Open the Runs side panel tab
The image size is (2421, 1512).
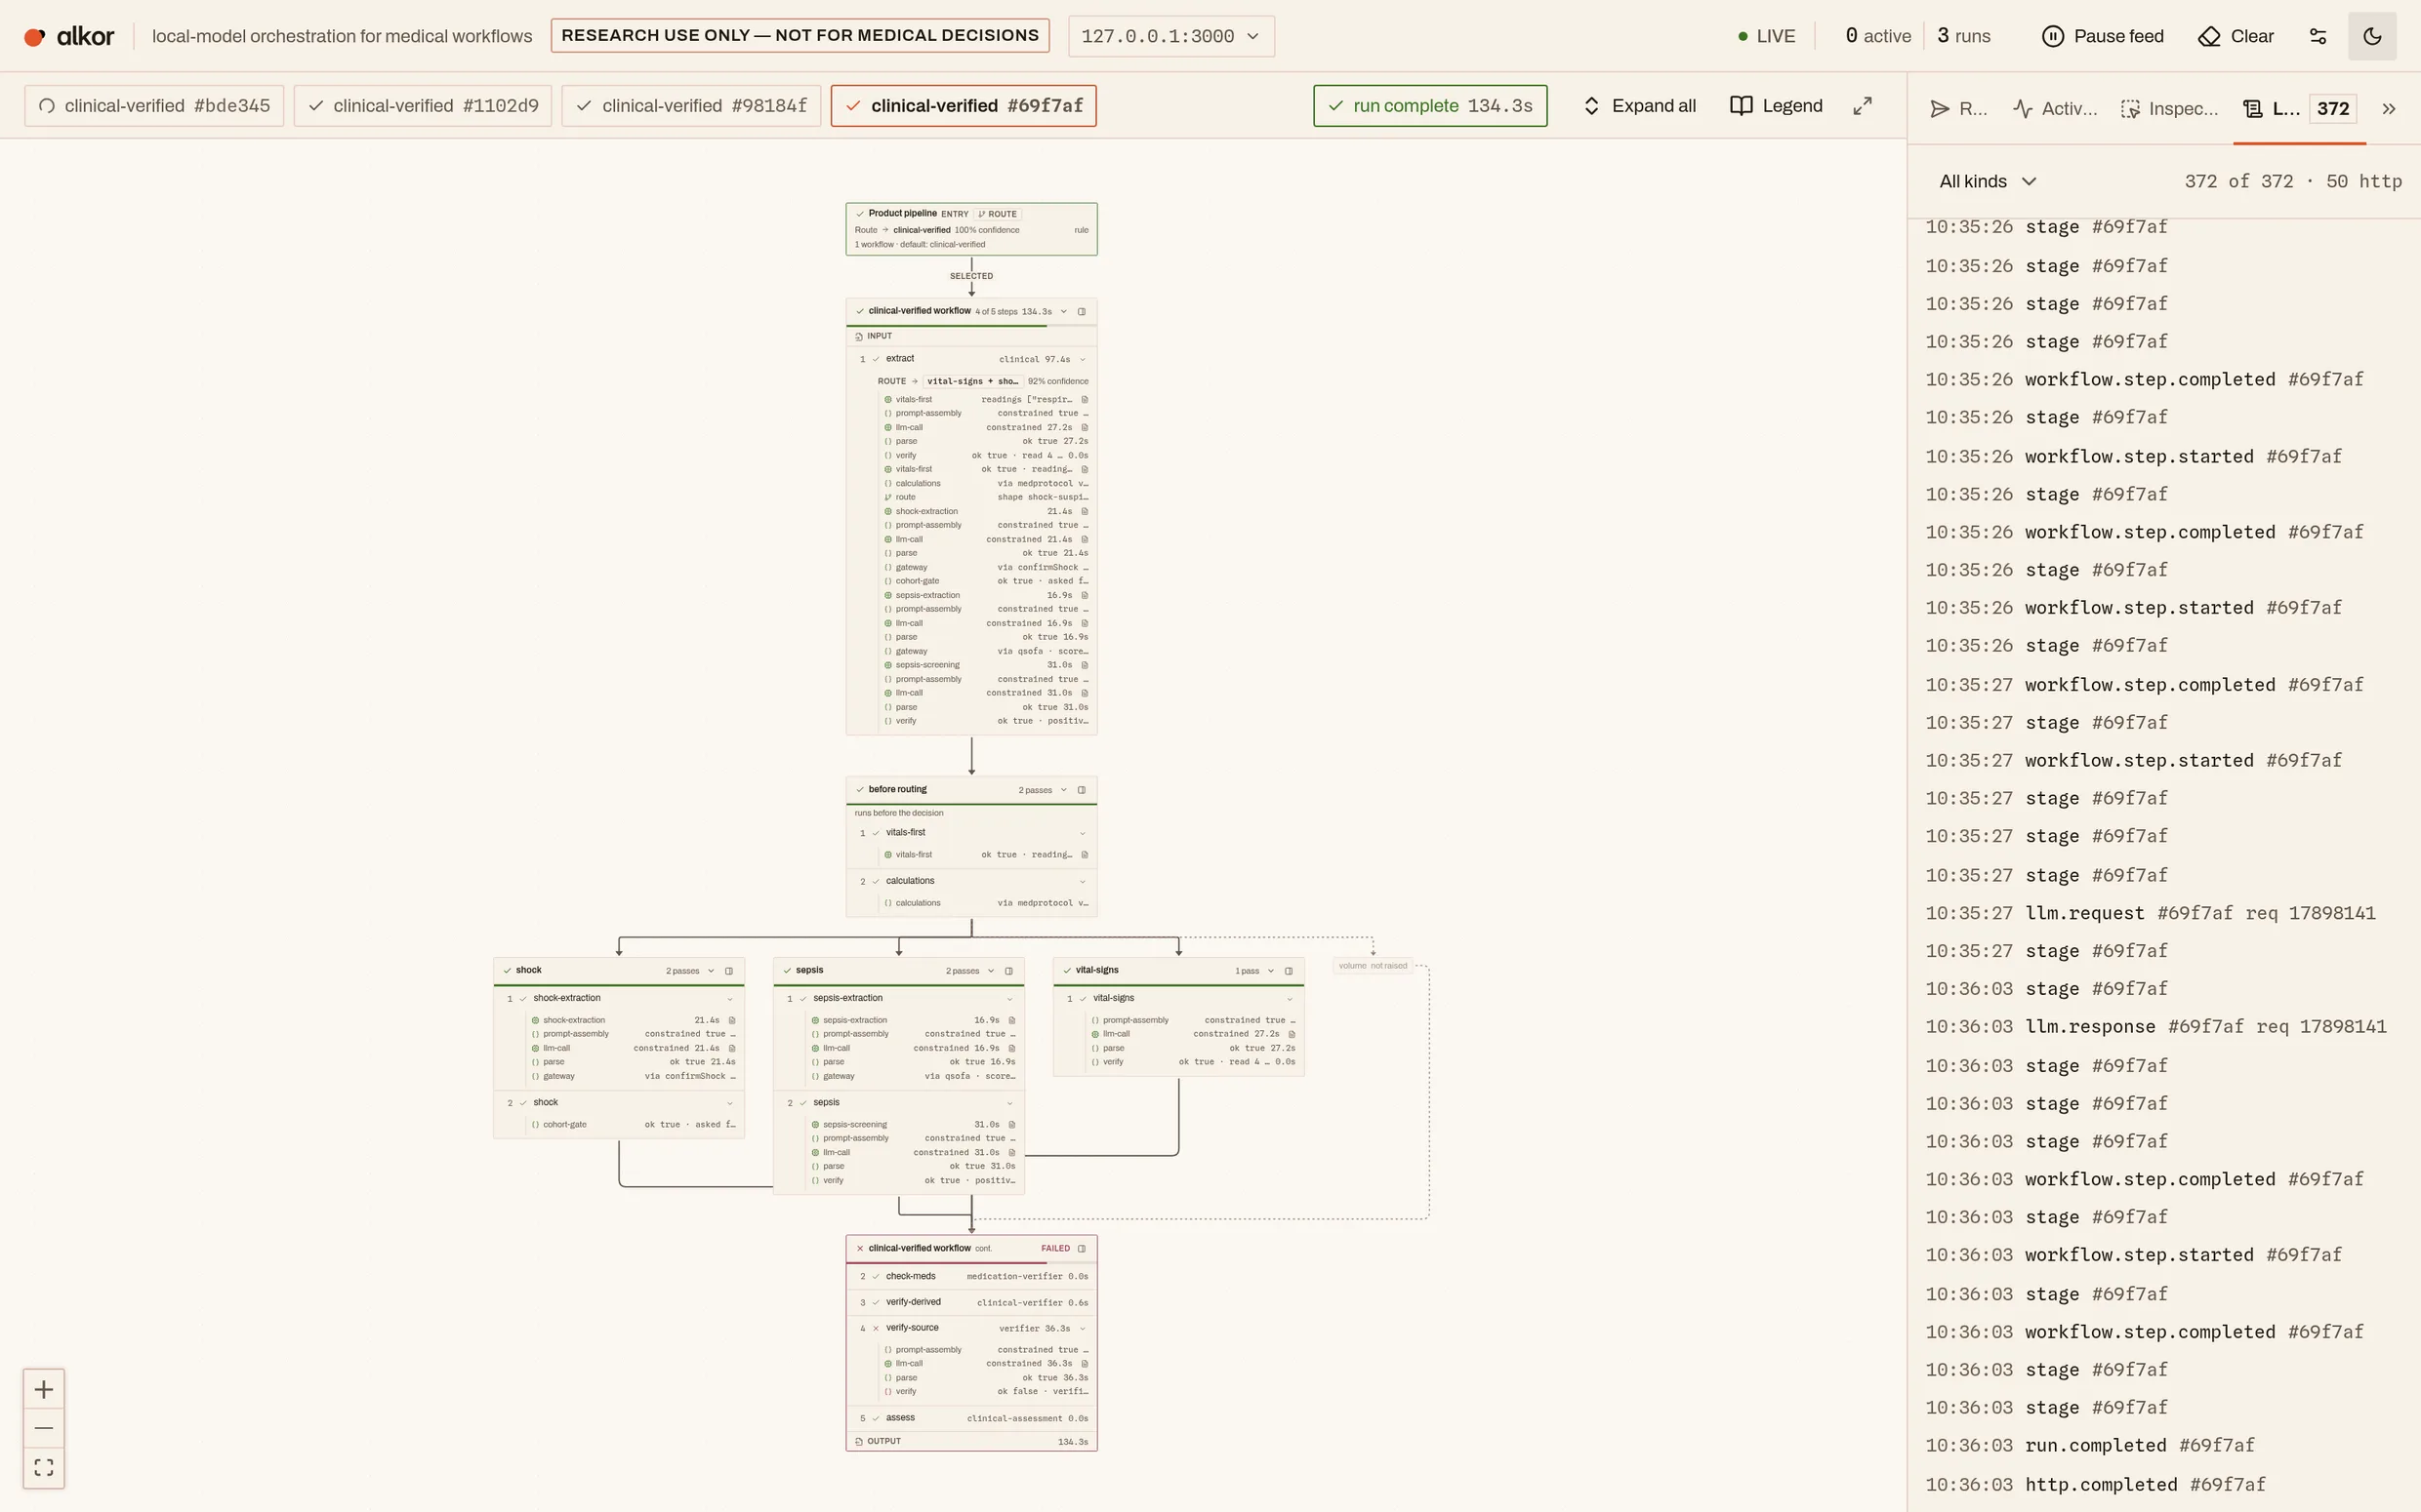[x=1958, y=109]
